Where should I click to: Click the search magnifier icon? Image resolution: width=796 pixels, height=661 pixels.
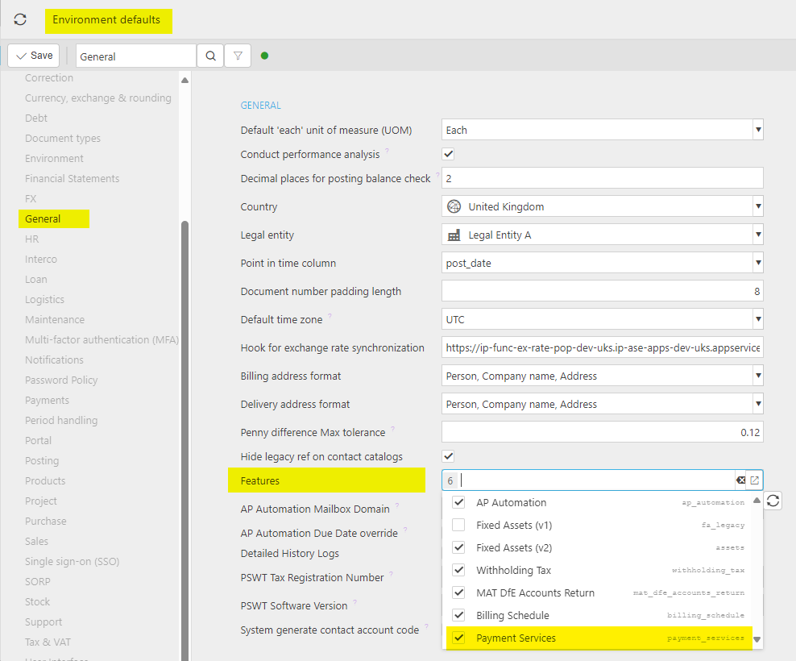click(210, 56)
